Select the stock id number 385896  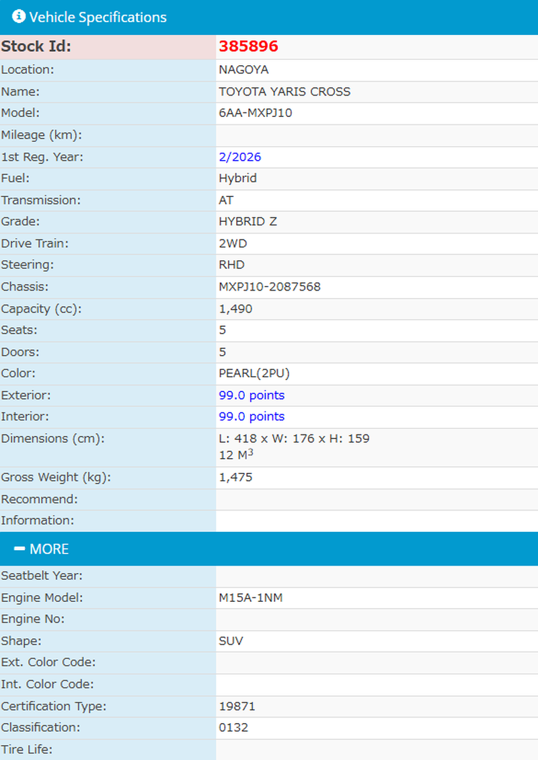coord(249,46)
